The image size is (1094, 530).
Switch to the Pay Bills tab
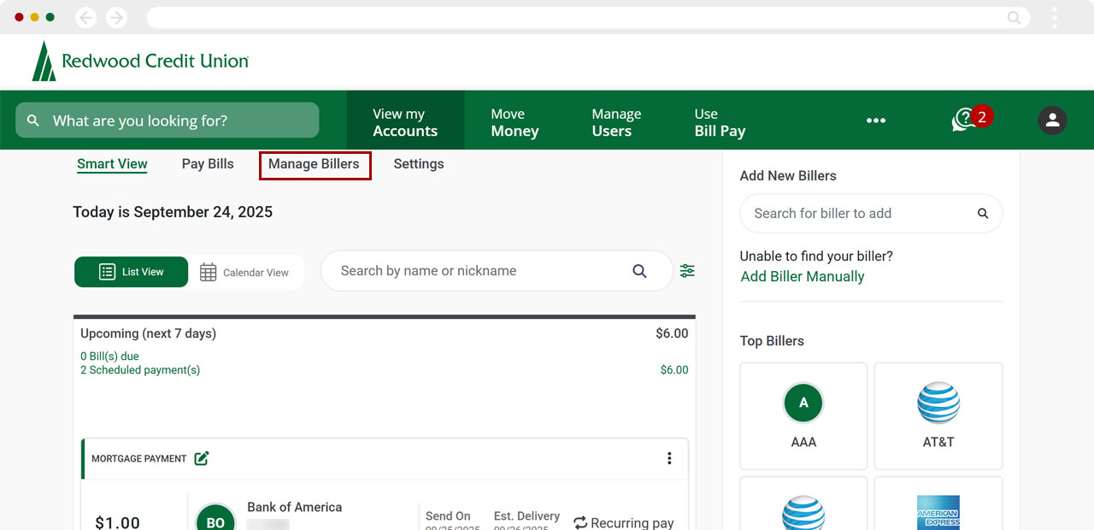pyautogui.click(x=207, y=163)
